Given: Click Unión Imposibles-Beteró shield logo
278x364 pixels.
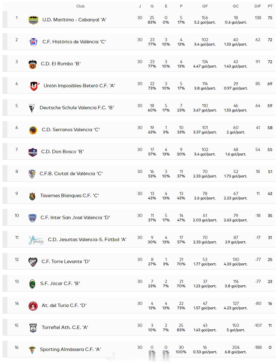Looking at the screenshot, I should coord(34,86).
